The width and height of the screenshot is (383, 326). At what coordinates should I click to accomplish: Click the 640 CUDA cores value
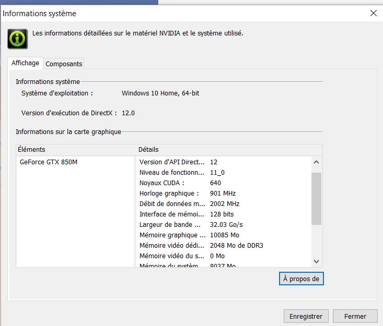[x=215, y=183]
